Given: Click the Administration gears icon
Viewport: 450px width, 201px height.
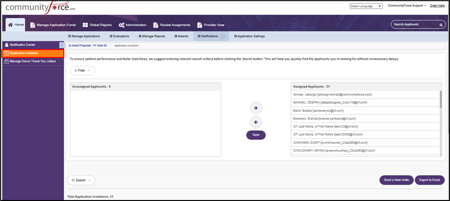Looking at the screenshot, I should tap(121, 25).
